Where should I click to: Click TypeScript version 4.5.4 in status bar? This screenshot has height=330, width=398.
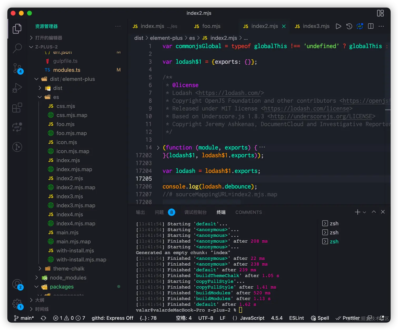277,318
